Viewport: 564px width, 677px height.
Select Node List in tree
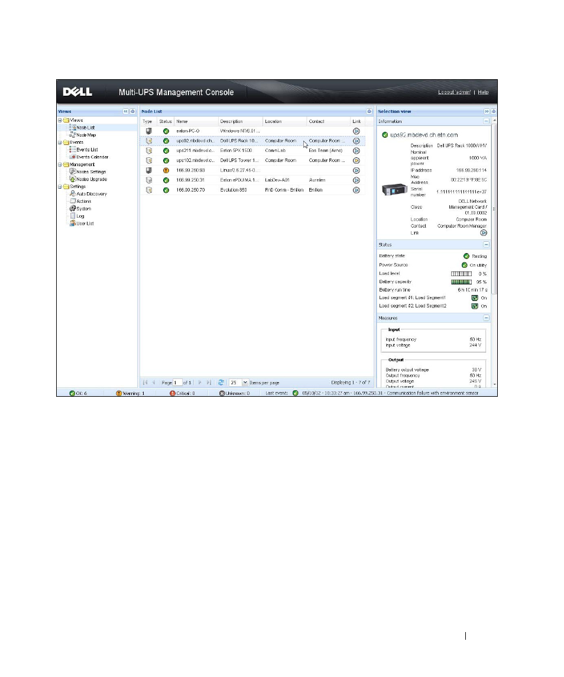point(86,128)
